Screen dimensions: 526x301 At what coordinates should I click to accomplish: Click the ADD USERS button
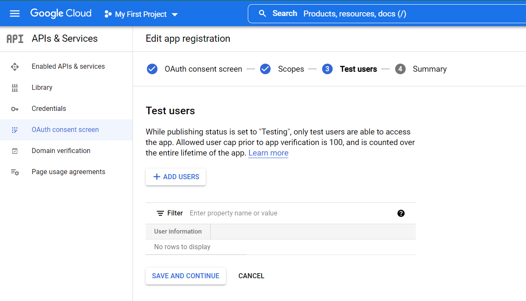(176, 177)
